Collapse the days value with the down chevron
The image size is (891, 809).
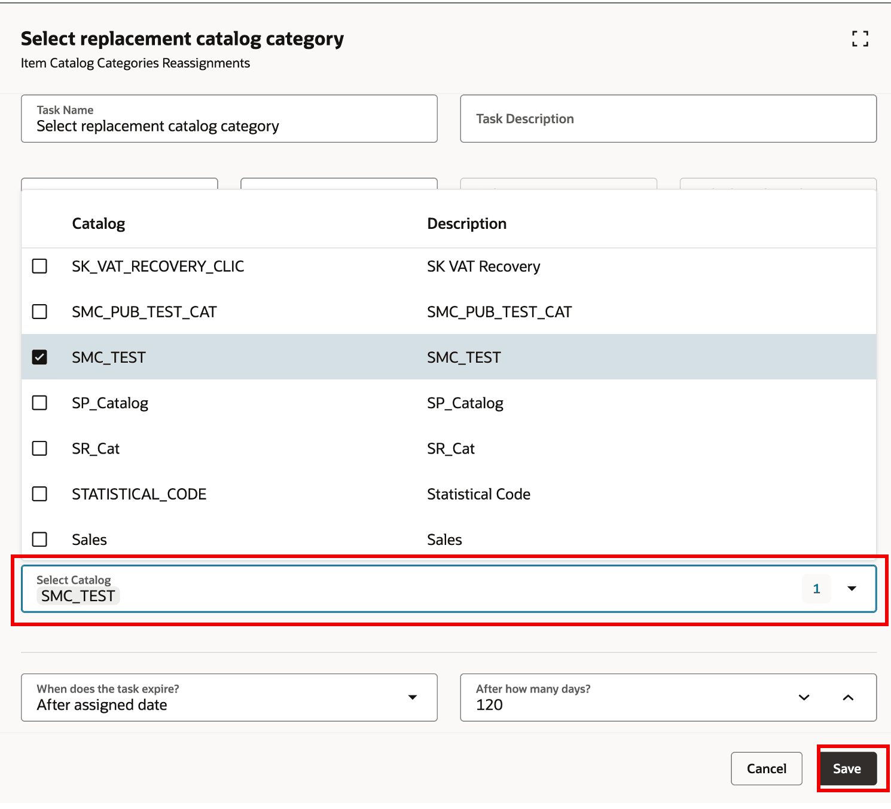click(804, 697)
